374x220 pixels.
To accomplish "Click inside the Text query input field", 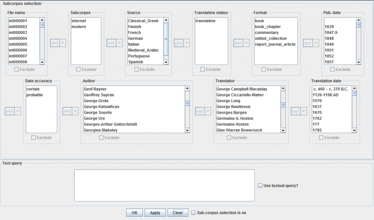I will tap(164, 184).
